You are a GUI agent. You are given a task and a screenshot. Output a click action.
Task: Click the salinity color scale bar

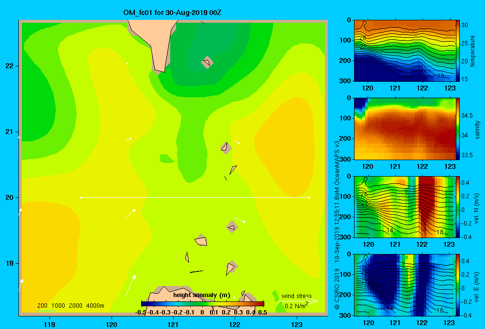tap(458, 129)
